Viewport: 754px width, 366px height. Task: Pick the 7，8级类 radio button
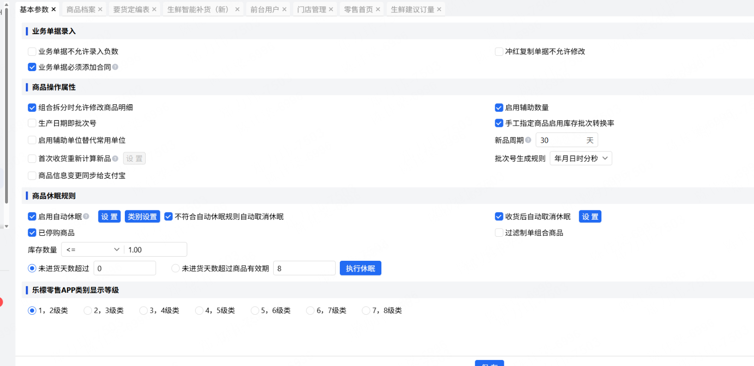tap(366, 311)
